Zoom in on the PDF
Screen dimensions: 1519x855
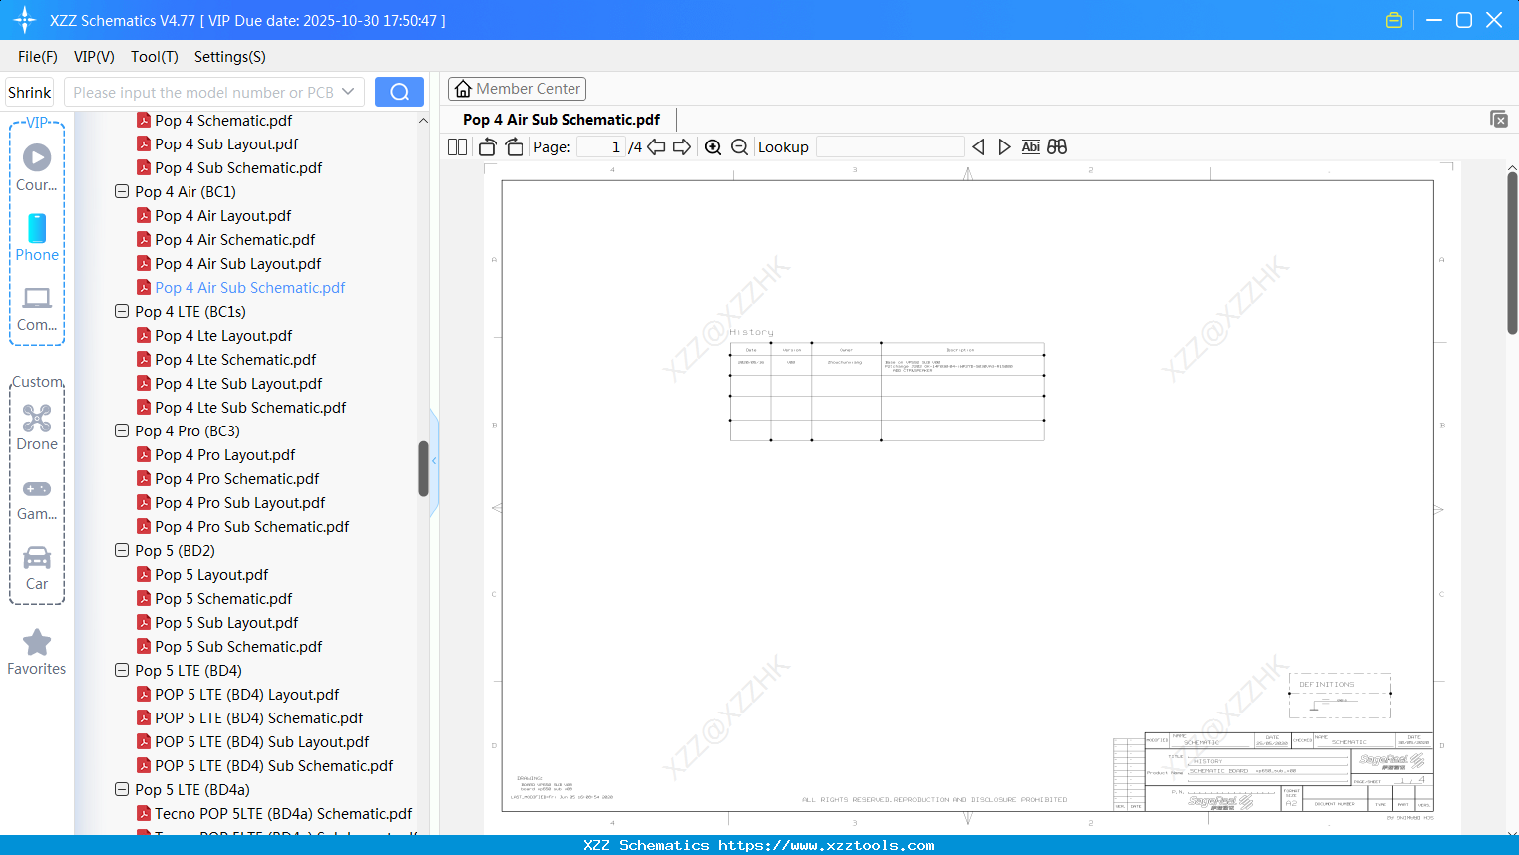(x=713, y=146)
